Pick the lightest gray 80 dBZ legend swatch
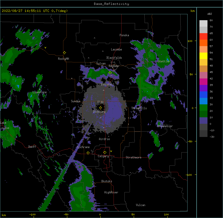 tap(203, 23)
